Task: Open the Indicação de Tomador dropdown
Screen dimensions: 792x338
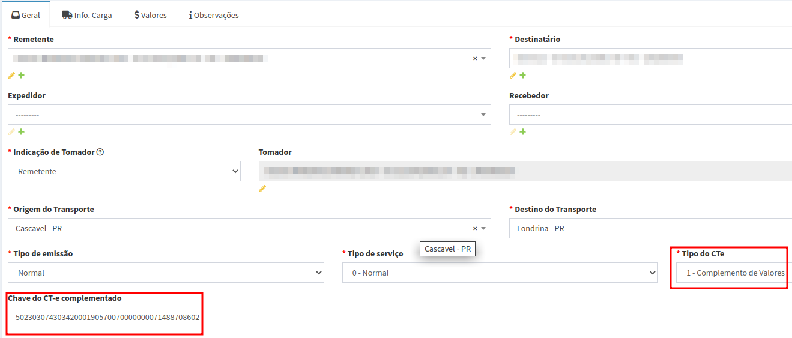Action: click(124, 172)
